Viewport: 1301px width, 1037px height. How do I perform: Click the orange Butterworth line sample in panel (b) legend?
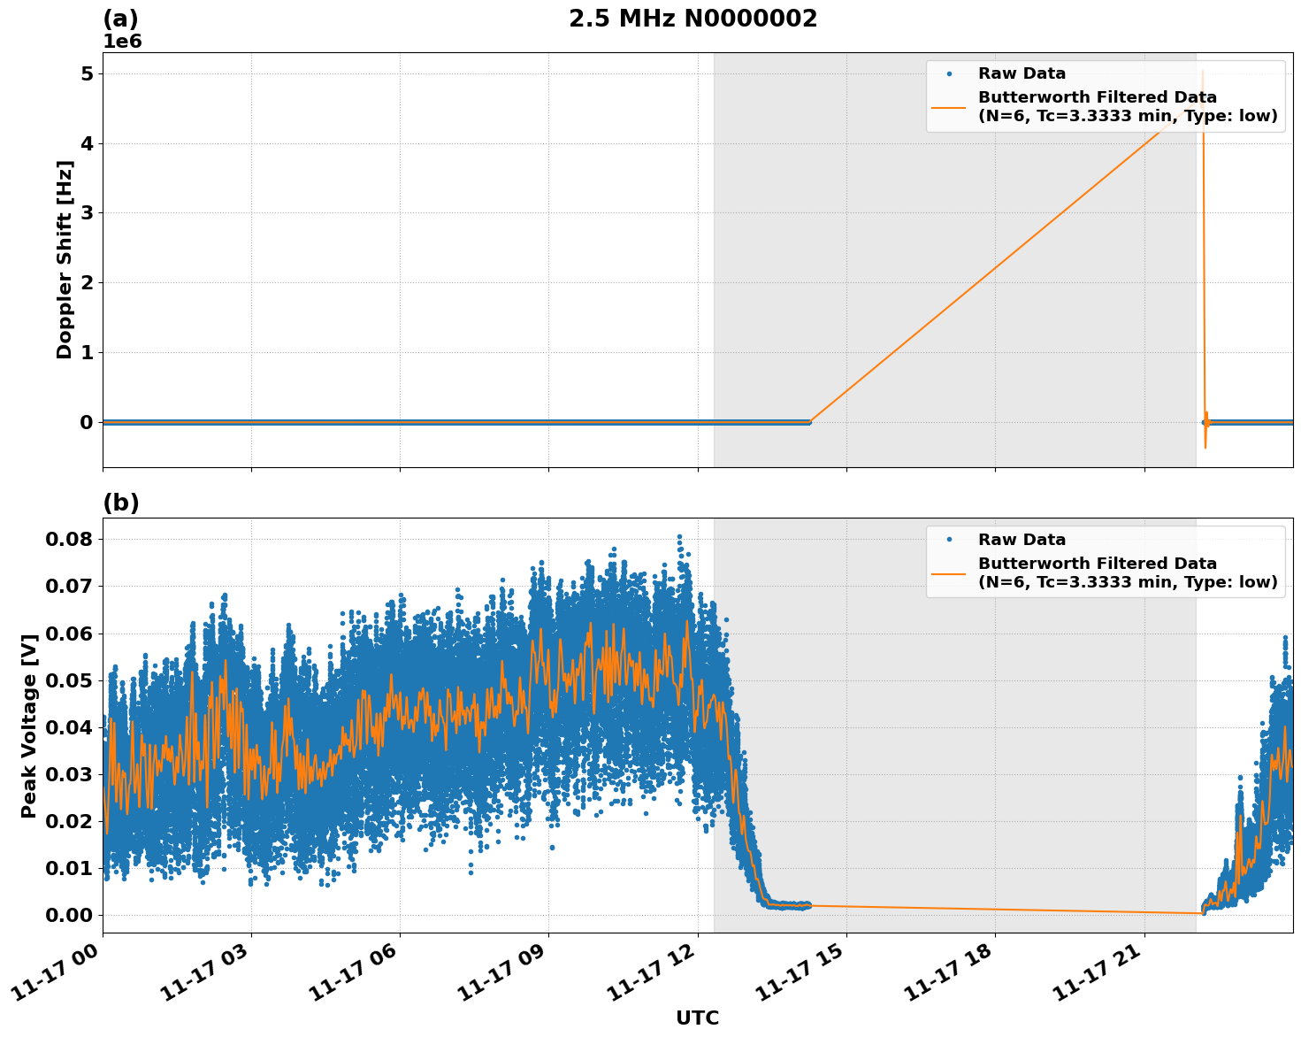[949, 573]
